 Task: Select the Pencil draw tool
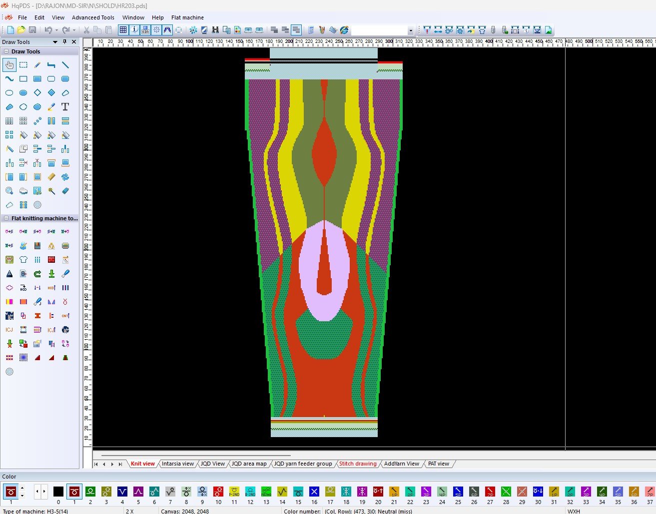click(37, 65)
